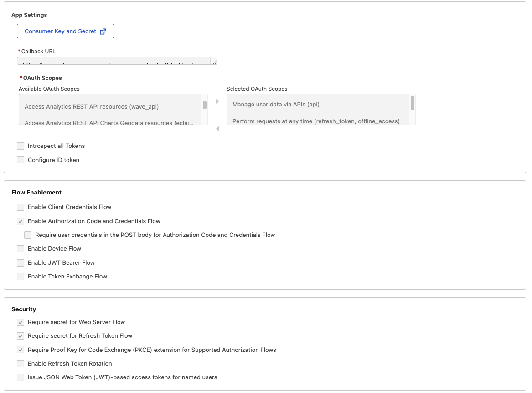Enable Client Credentials Flow
Viewport: 532px width, 393px height.
20,207
